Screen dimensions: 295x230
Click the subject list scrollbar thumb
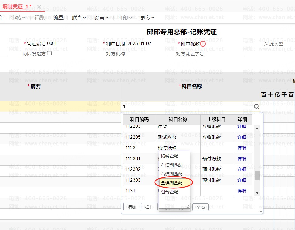click(257, 175)
